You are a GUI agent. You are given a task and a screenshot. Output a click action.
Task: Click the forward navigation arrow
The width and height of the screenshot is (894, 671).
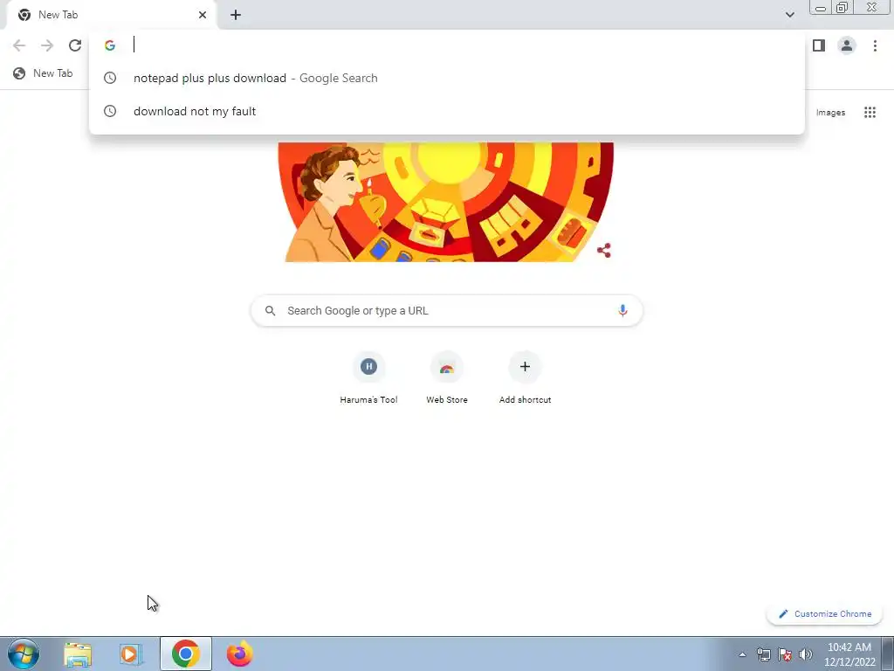click(47, 45)
